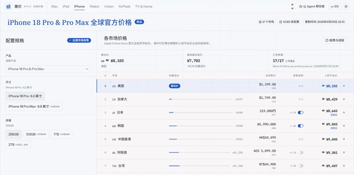Click the 游客退税 column header
The height and width of the screenshot is (175, 354).
pos(298,75)
